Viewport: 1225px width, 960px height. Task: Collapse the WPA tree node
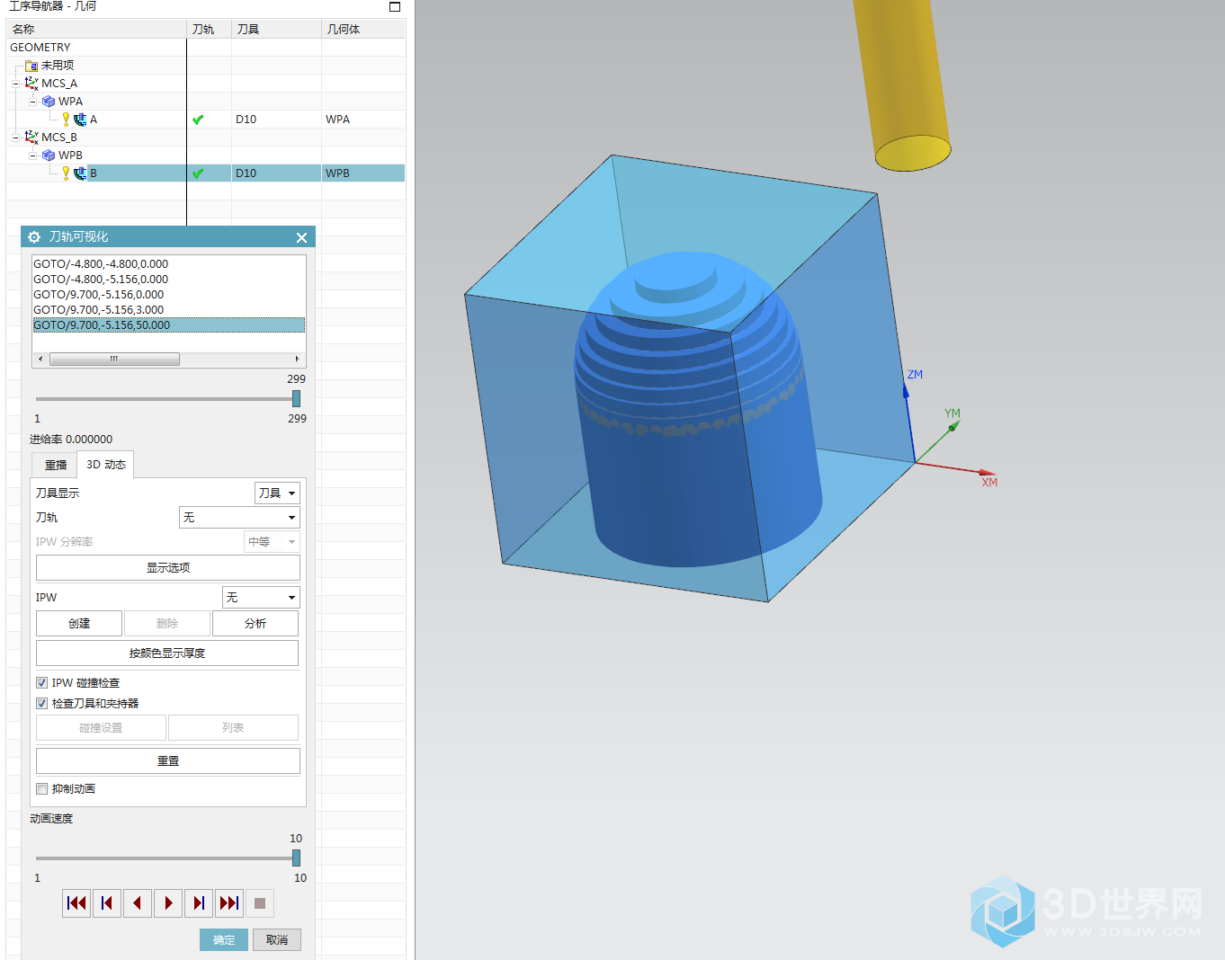tap(32, 102)
